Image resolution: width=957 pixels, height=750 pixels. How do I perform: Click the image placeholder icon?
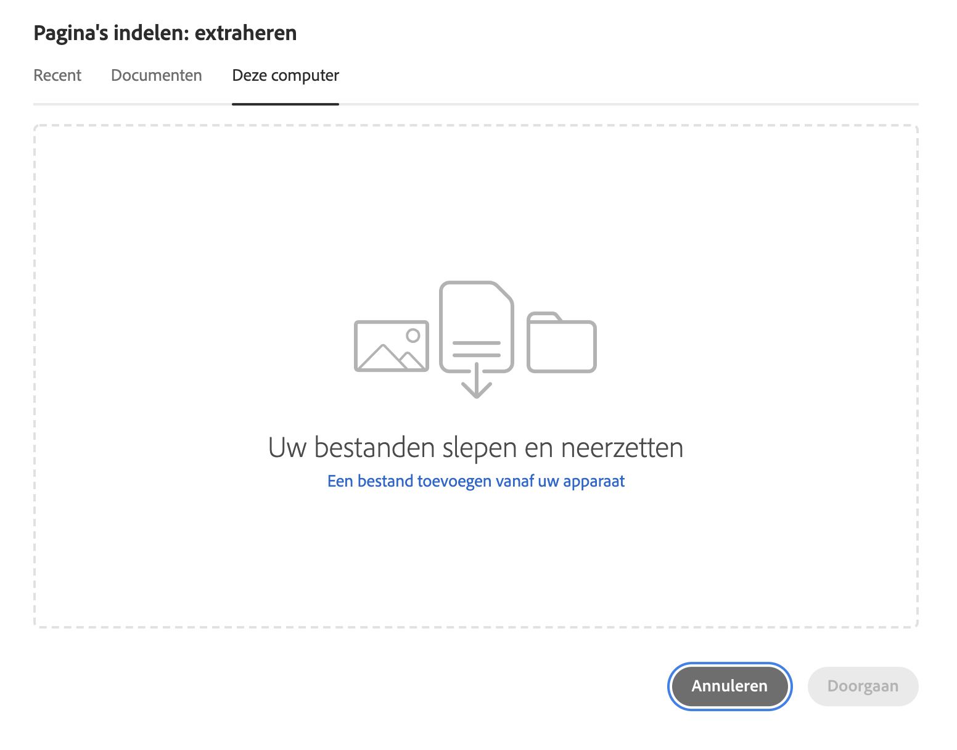coord(392,346)
